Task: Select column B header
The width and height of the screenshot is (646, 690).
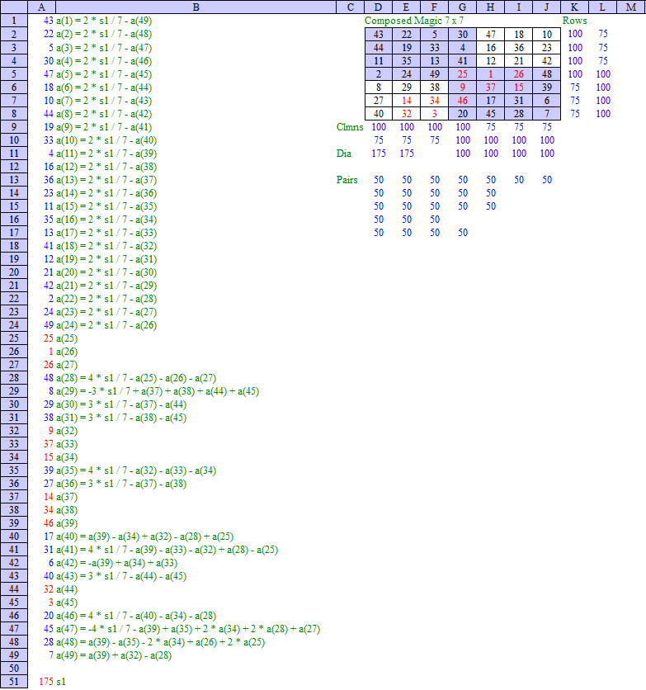Action: click(x=196, y=7)
